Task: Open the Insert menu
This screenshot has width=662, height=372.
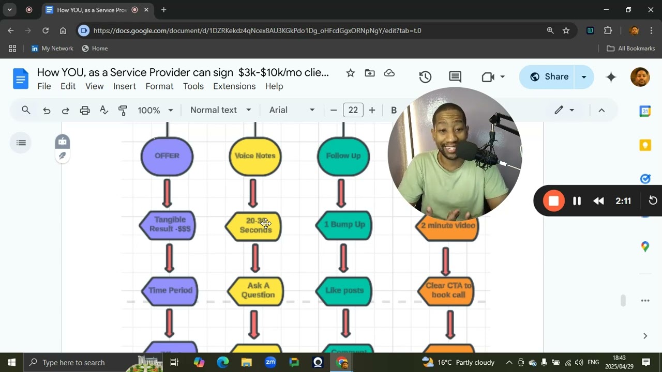Action: click(x=125, y=86)
